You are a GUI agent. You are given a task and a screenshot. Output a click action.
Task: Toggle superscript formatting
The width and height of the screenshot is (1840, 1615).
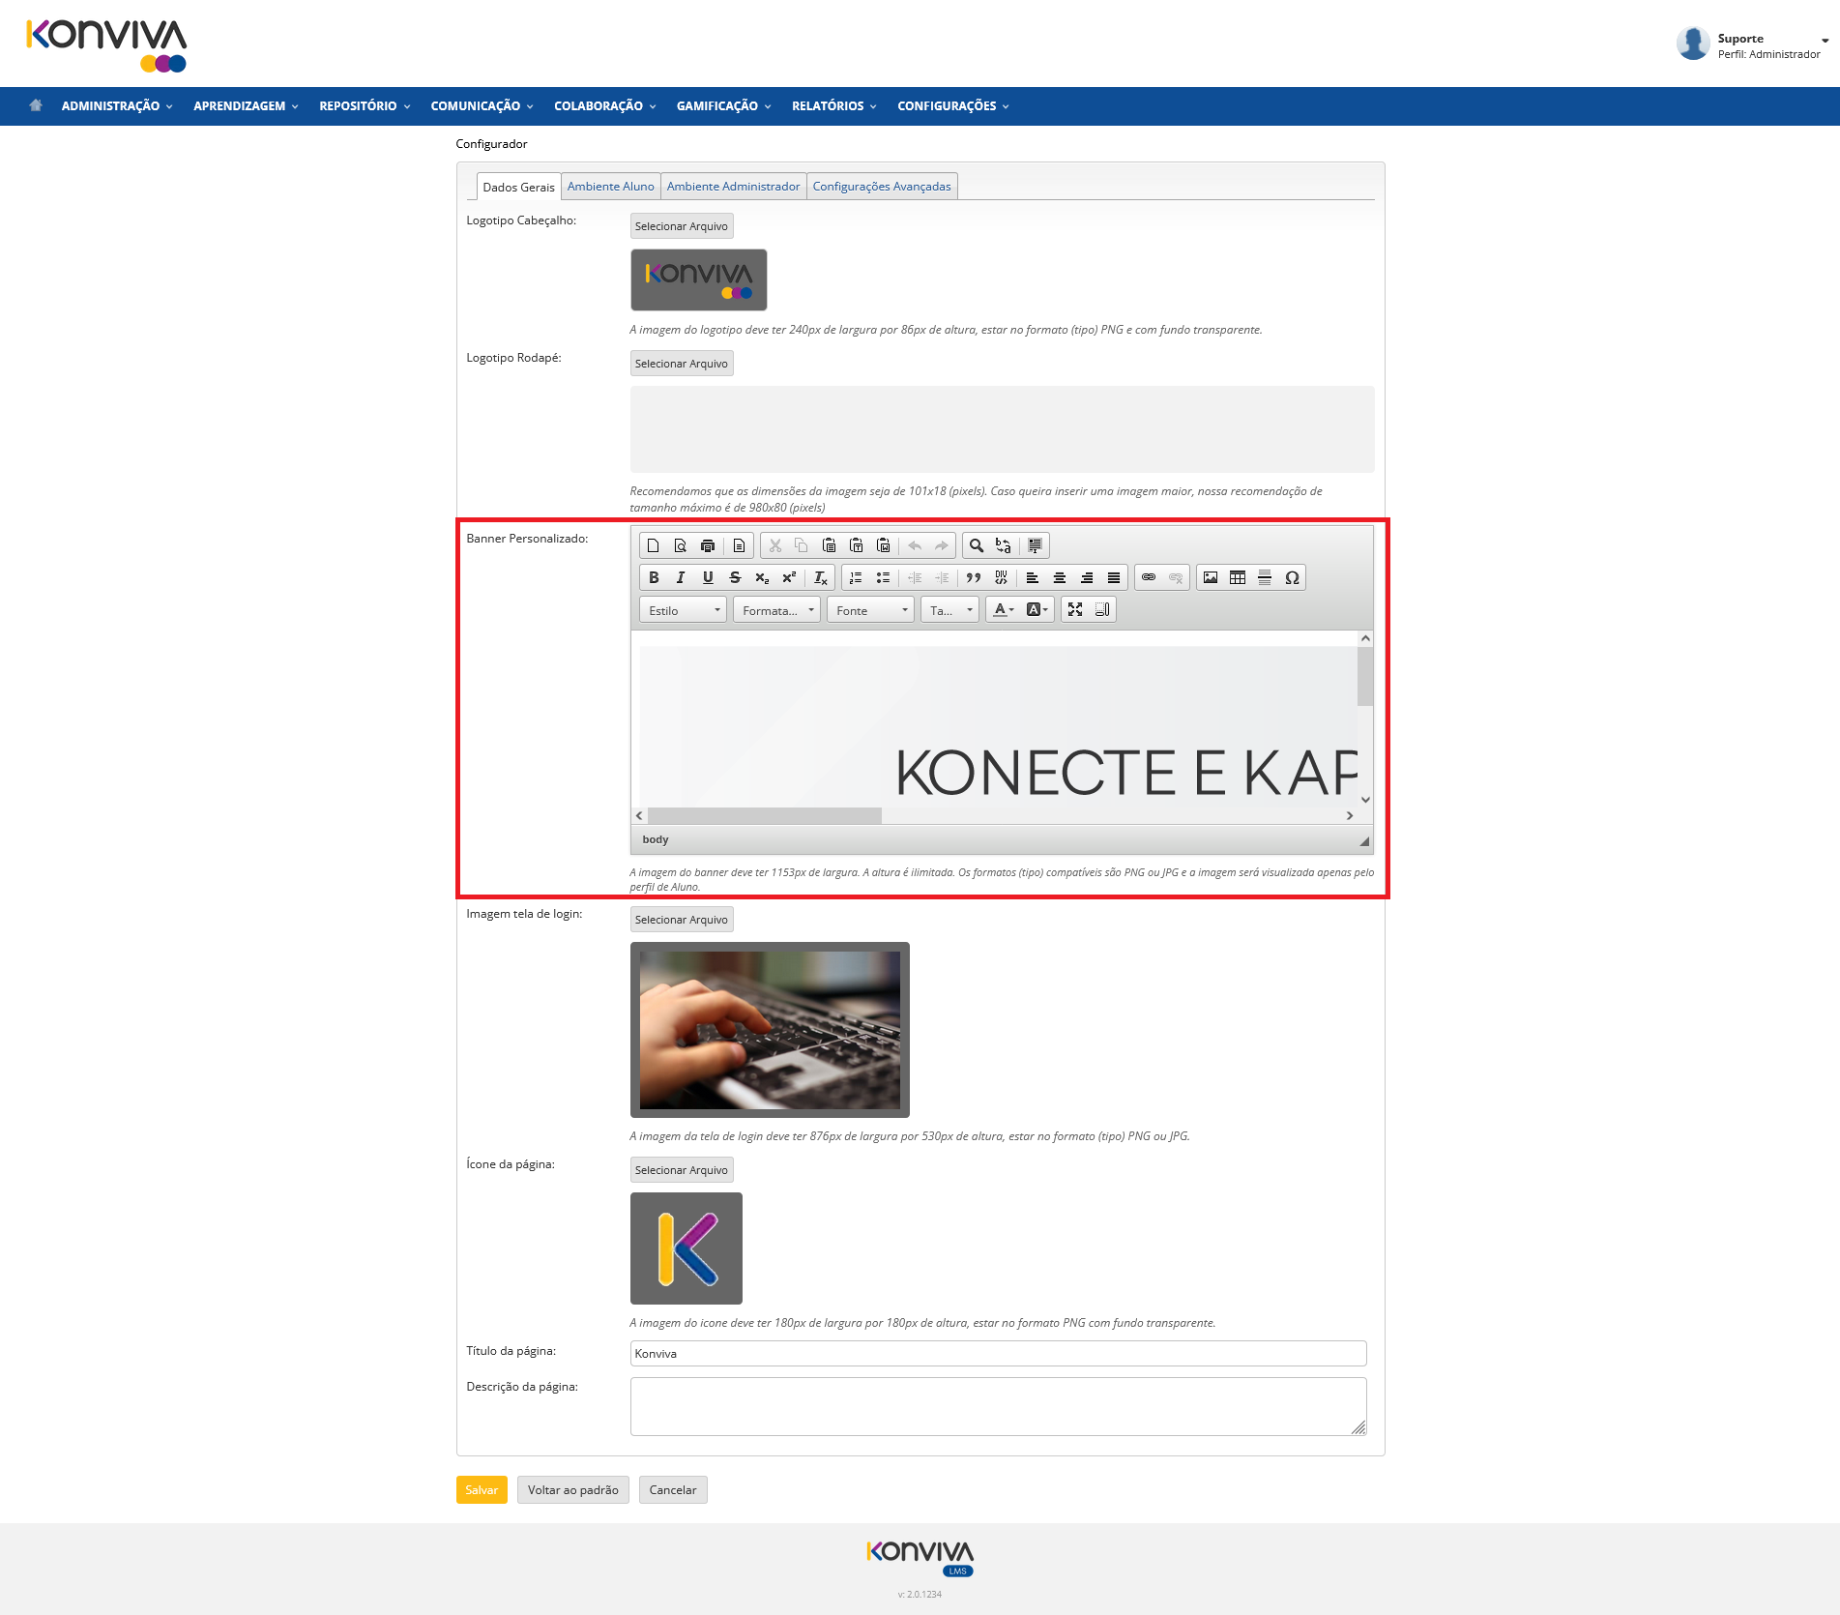[x=789, y=577]
